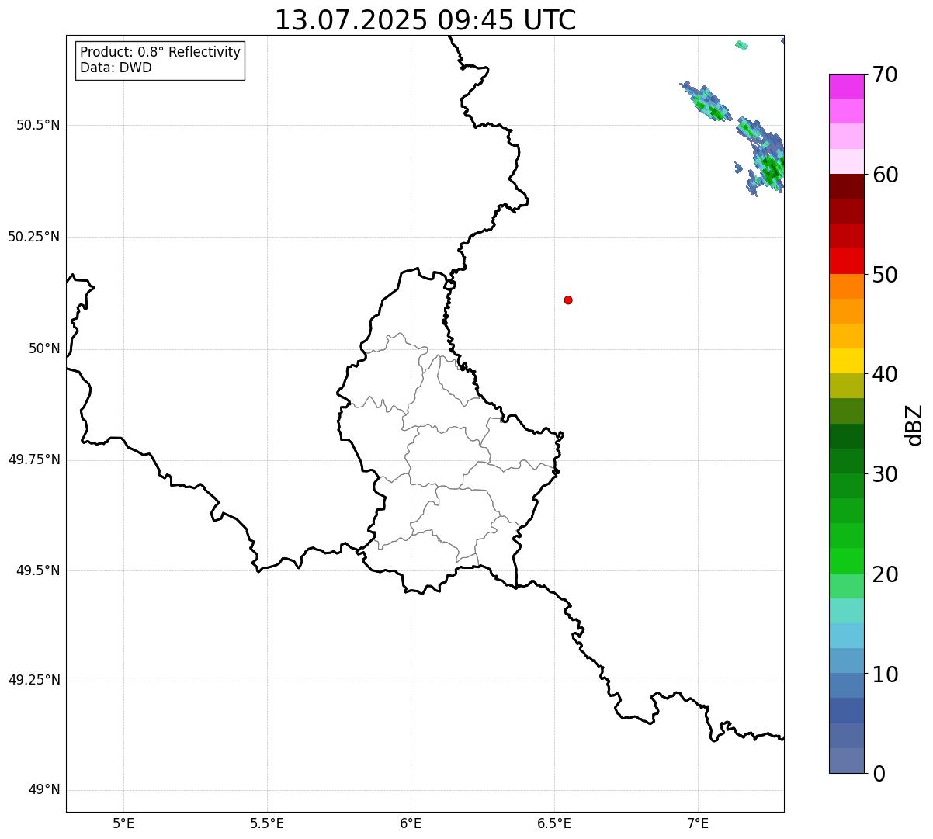Click the title '13.07.2025 09:45 UTC'
933x839 pixels.
click(425, 20)
